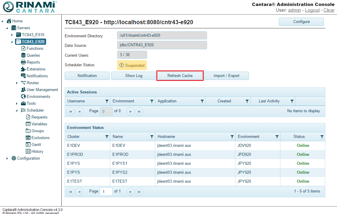The image size is (337, 214).
Task: Expand the TC843_E910 server node
Action: (12, 35)
